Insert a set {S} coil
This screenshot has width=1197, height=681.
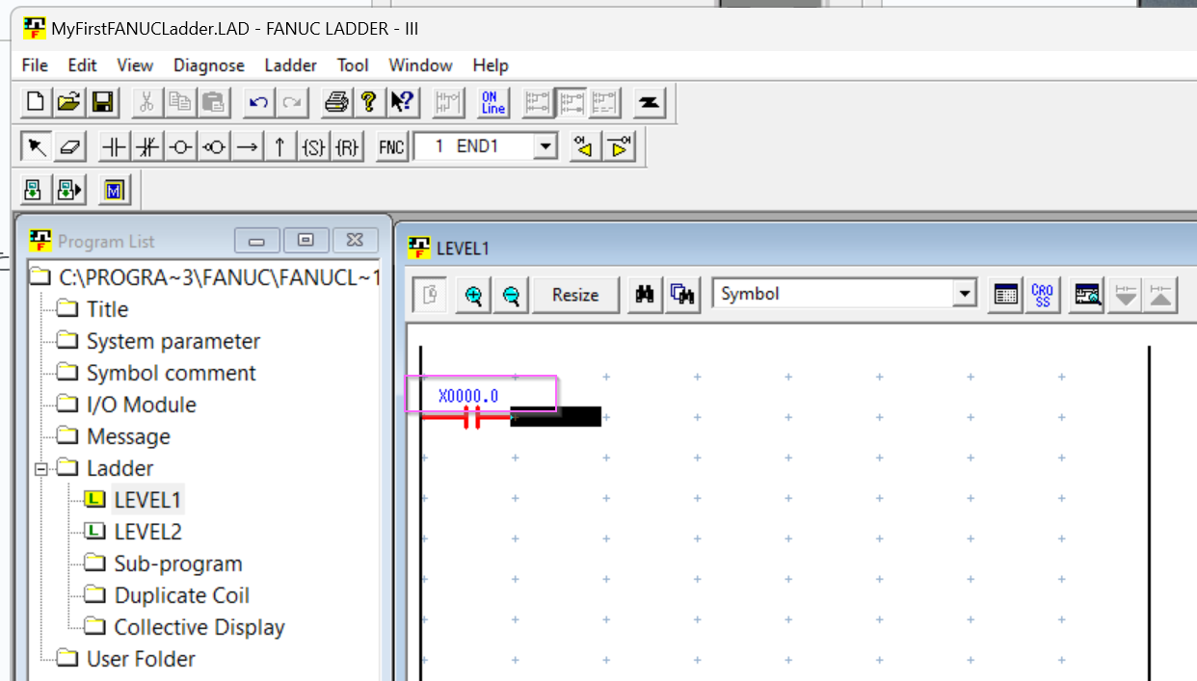coord(313,147)
